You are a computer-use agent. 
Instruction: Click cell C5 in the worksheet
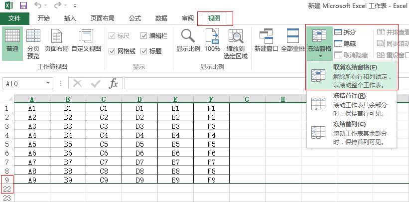(x=104, y=144)
